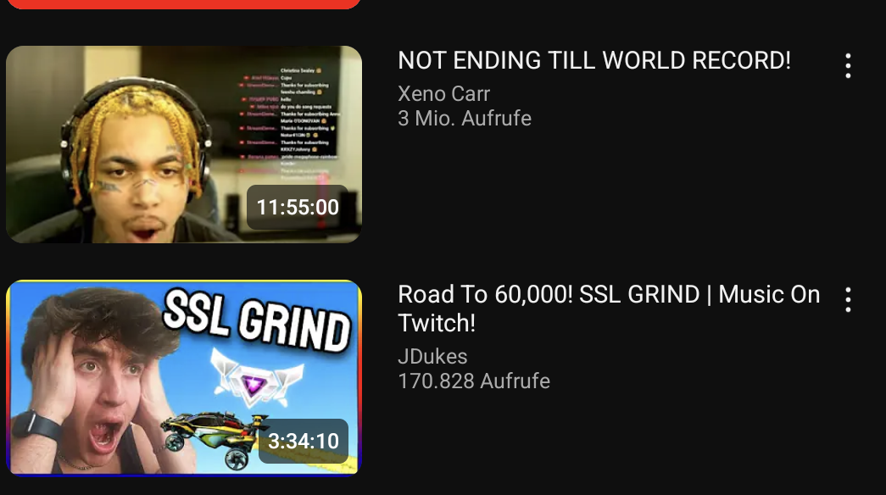Play the Xeno Carr world record video thumbnail
The height and width of the screenshot is (495, 886).
click(184, 145)
